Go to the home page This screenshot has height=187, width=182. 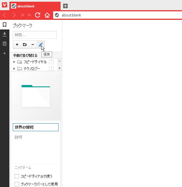click(47, 15)
